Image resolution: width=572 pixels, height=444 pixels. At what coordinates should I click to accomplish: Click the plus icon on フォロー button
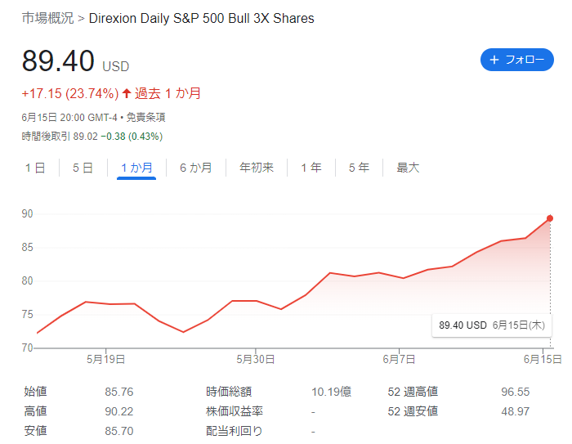[x=494, y=60]
